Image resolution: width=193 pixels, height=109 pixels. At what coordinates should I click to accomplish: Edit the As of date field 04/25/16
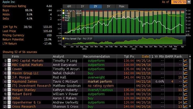pyautogui.click(x=179, y=2)
